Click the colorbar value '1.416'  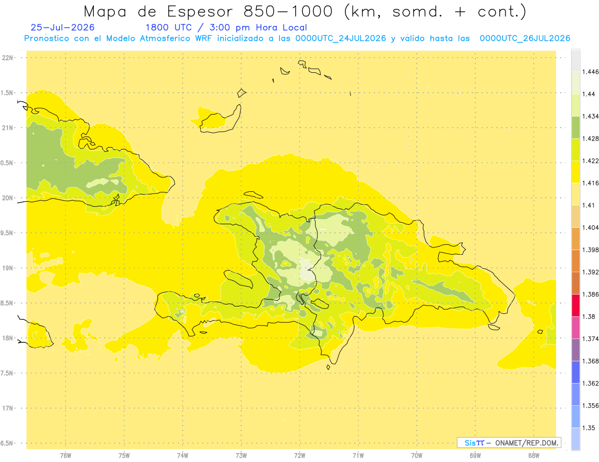pyautogui.click(x=591, y=183)
